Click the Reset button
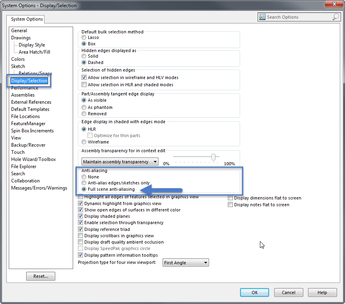The image size is (345, 304). [41, 276]
